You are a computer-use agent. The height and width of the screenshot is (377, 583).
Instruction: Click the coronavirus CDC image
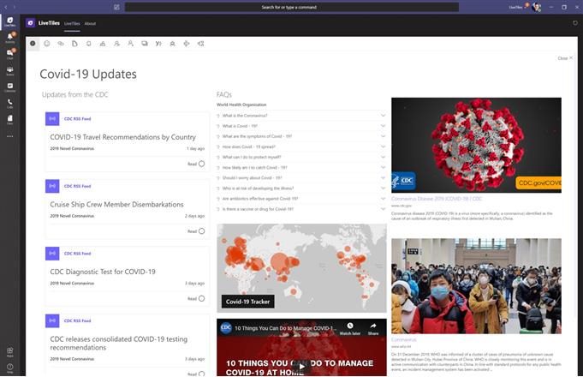[476, 145]
